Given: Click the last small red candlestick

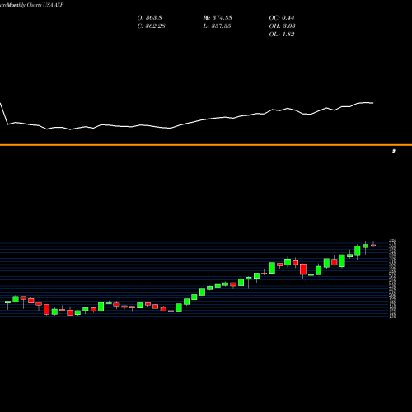Looking at the screenshot, I should pos(373,246).
